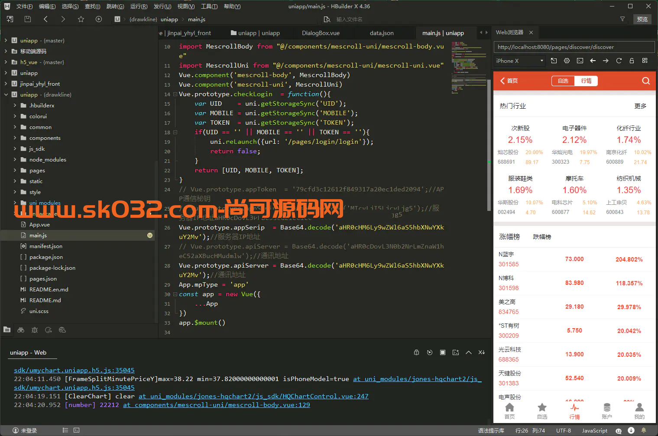This screenshot has height=436, width=658.
Task: Select 自选 segmented toggle in app header
Action: tap(563, 81)
